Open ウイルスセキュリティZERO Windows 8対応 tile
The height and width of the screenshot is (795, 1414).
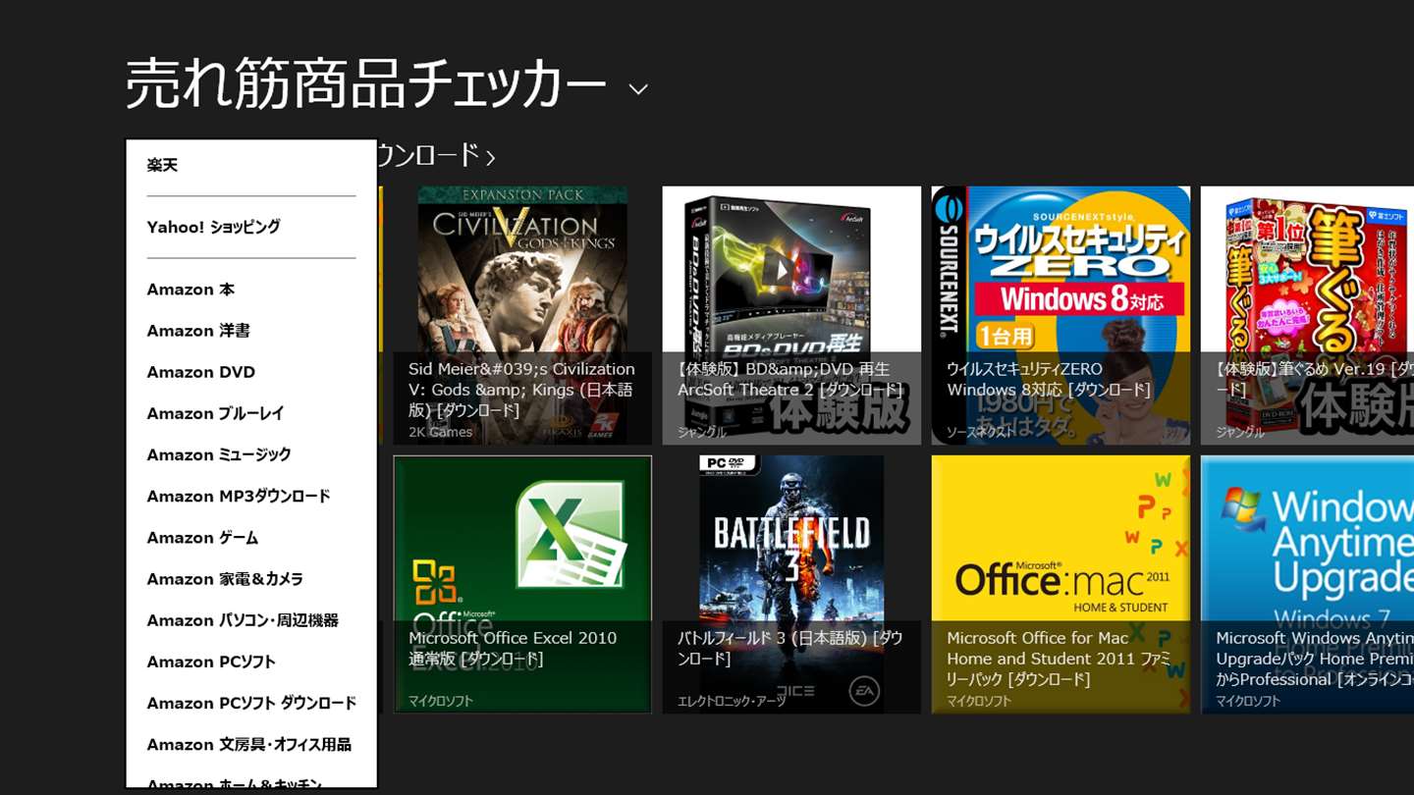pyautogui.click(x=1060, y=315)
